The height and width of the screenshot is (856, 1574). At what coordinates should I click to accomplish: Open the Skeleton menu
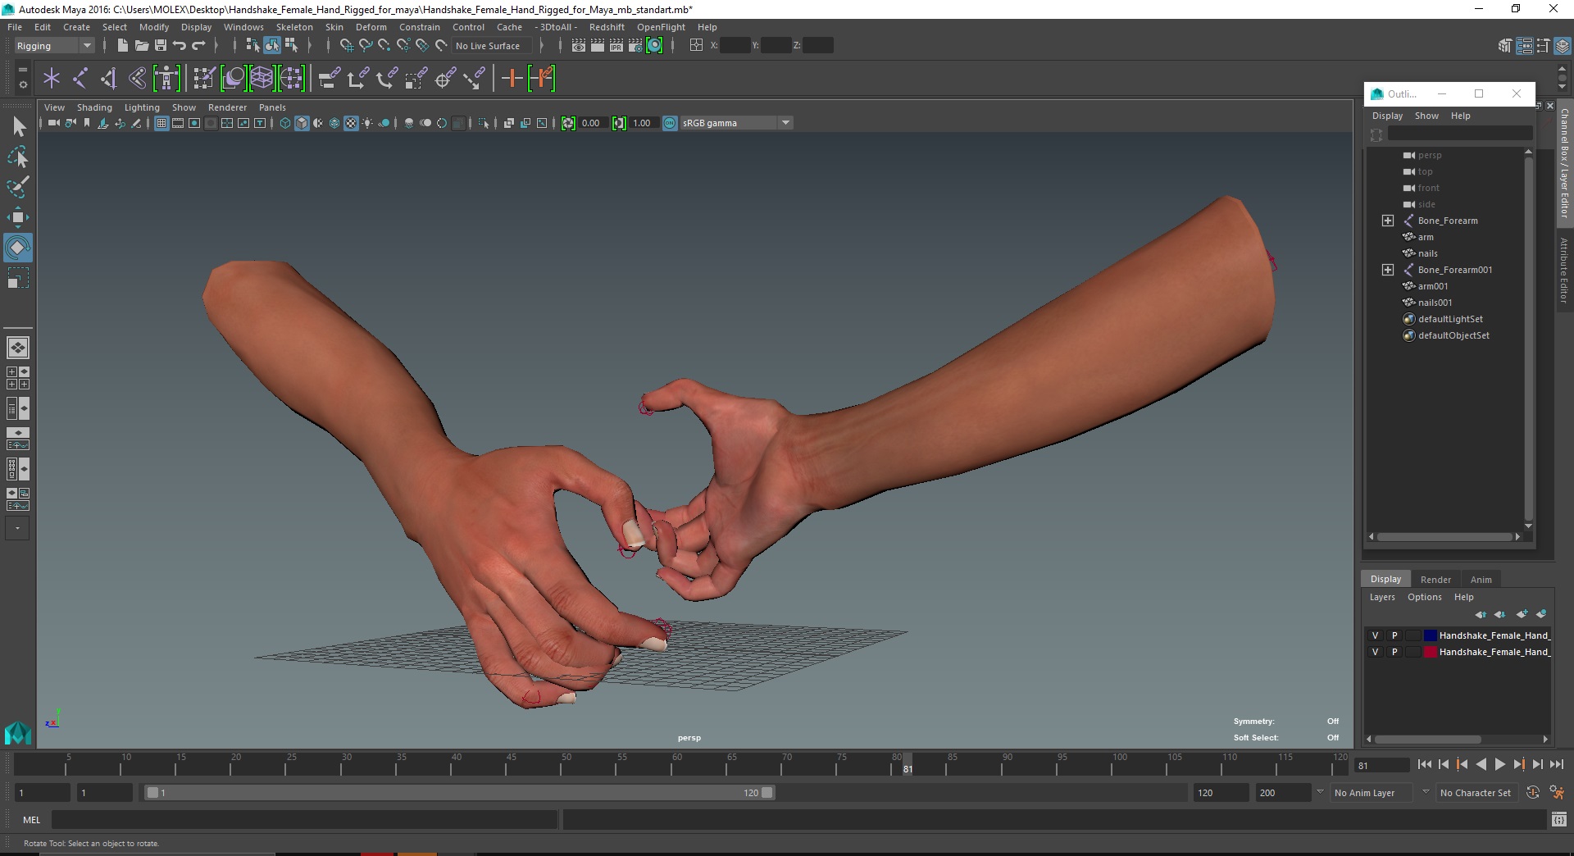click(294, 27)
